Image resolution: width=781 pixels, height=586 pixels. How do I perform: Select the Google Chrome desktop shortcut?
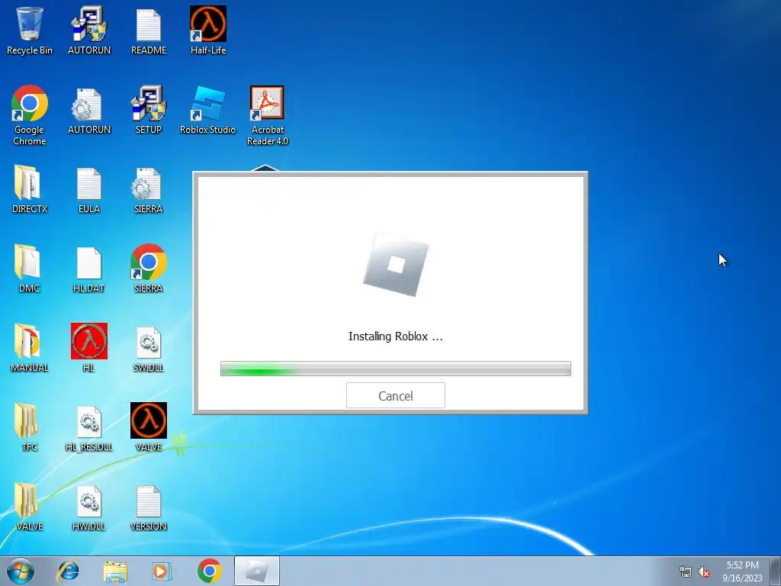click(30, 115)
